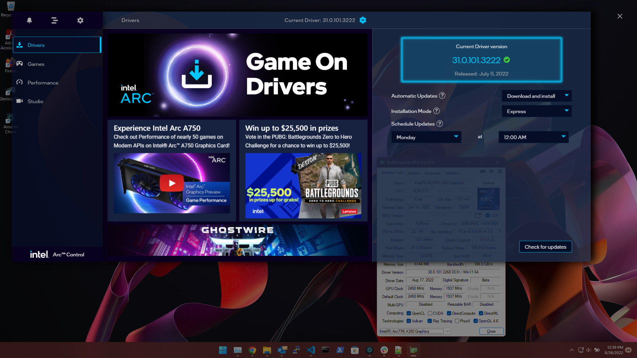637x358 pixels.
Task: Toggle the DirectML checkbox in GPU-Z
Action: point(481,313)
